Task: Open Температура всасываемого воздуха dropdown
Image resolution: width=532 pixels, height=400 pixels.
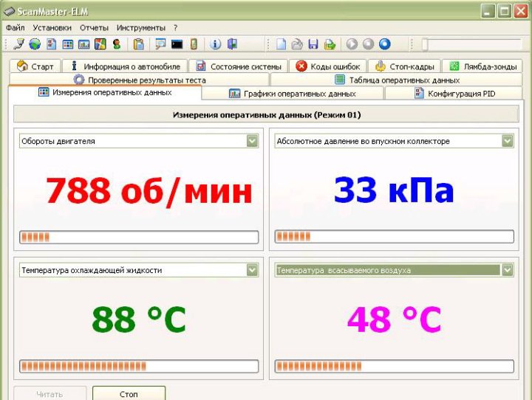Action: [x=507, y=270]
